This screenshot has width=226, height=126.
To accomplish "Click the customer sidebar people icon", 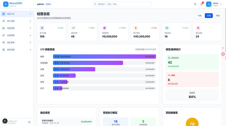I will (4, 21).
